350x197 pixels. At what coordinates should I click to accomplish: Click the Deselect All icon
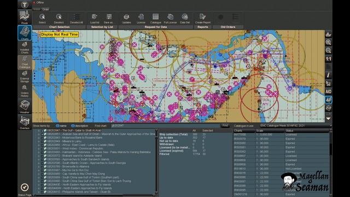click(x=77, y=17)
